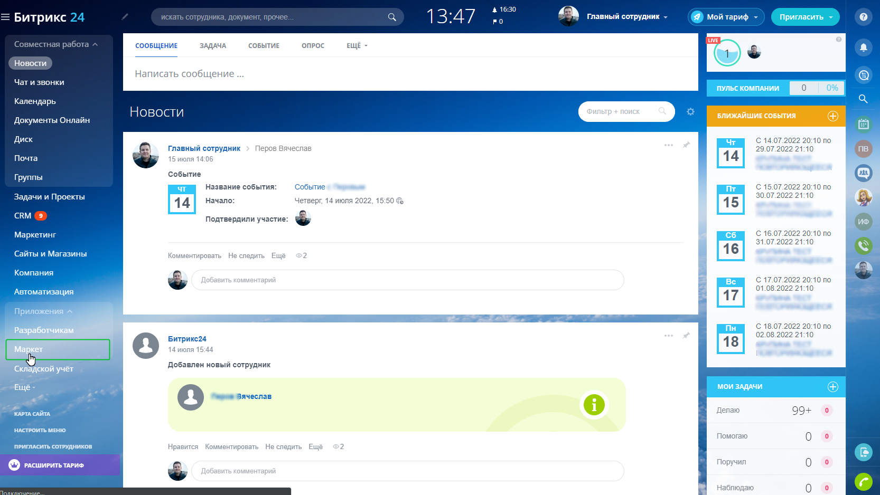Open the chat messages icon in right panel

(863, 75)
